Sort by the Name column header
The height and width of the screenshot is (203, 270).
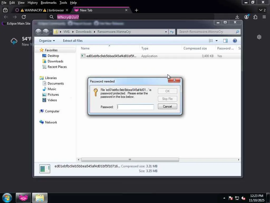[x=110, y=48]
